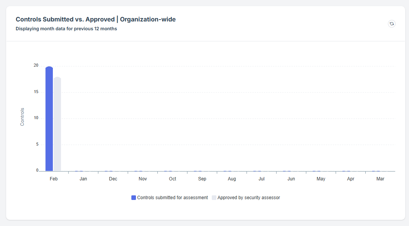This screenshot has height=226, width=409.
Task: Click the blue legend color swatch
Action: click(x=134, y=198)
